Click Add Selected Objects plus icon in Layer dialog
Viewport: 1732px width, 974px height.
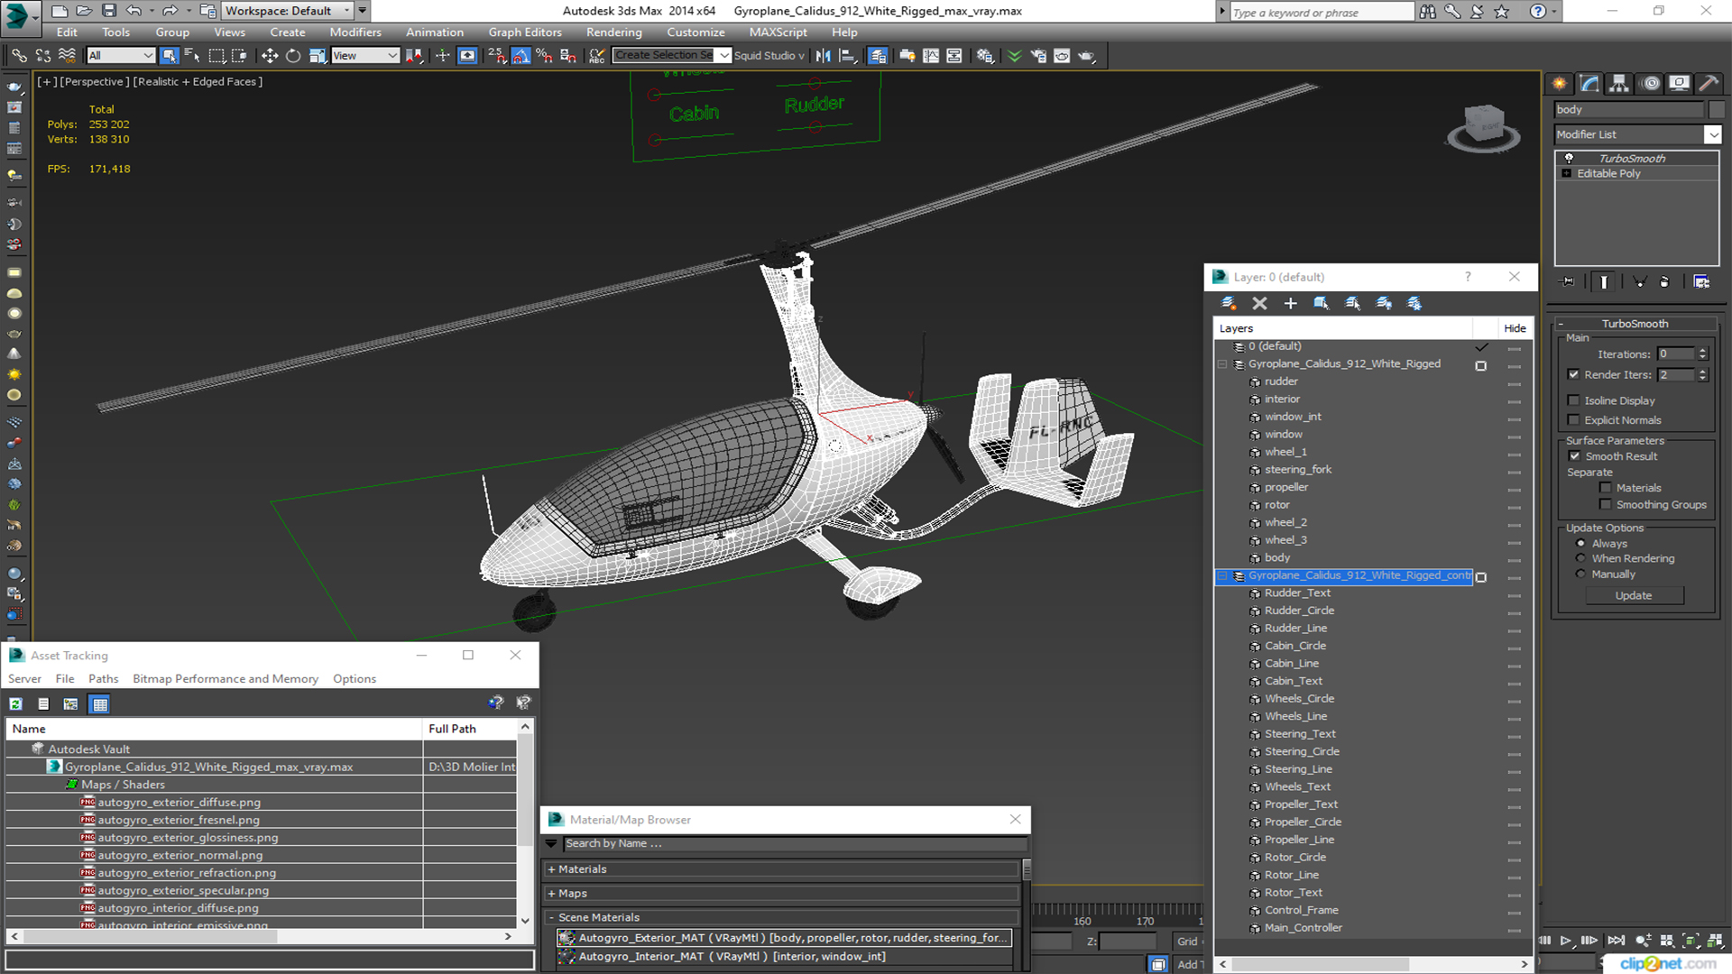(1290, 304)
